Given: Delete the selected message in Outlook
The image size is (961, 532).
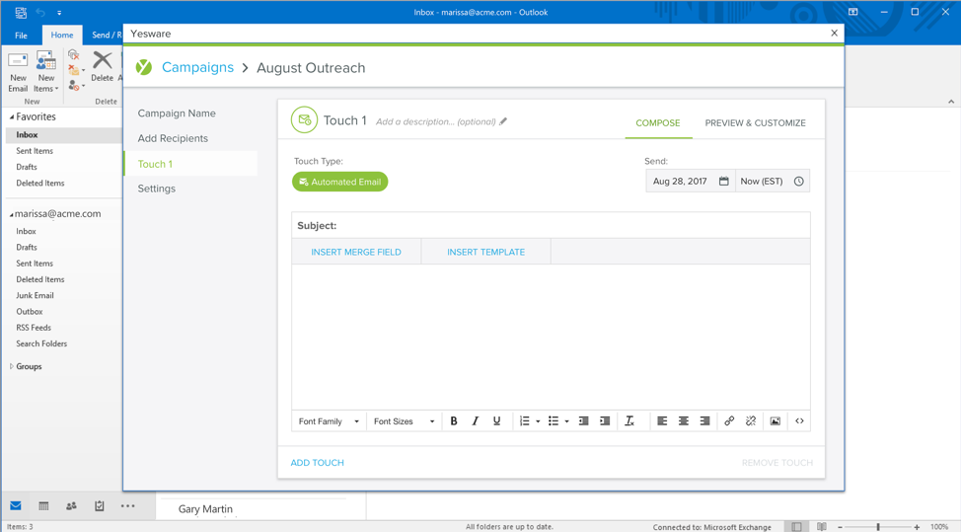Looking at the screenshot, I should coord(102,67).
